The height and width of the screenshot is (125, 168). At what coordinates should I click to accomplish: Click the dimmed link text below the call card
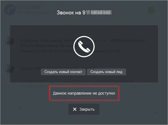[33, 86]
